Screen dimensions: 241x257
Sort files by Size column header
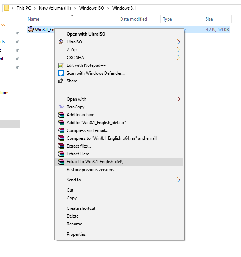209,19
